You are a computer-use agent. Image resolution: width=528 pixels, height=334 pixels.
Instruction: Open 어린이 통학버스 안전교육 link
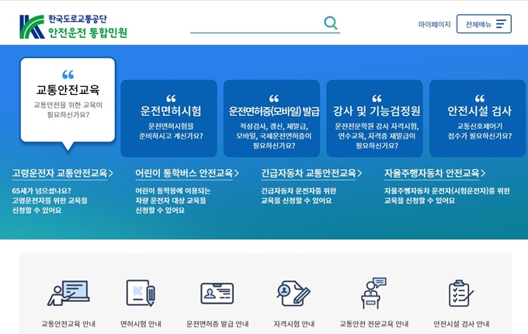(184, 173)
